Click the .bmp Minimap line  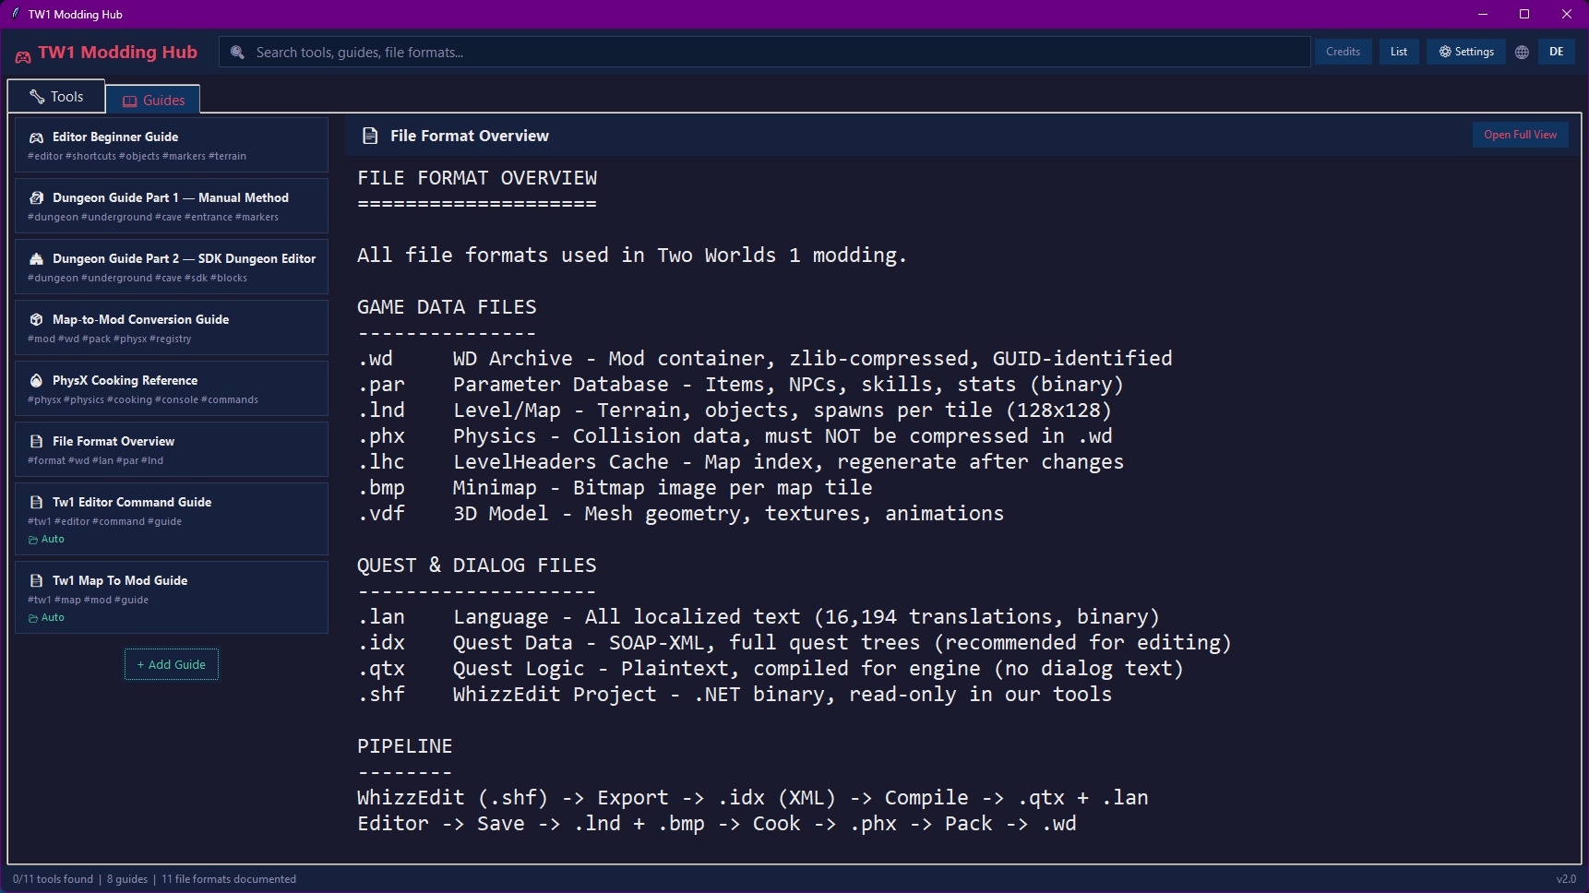tap(615, 488)
